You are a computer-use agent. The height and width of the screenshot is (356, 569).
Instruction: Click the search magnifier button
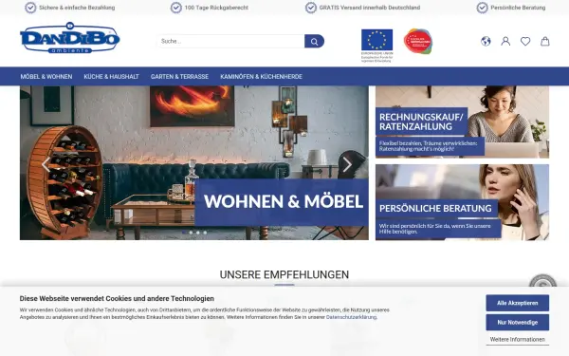pyautogui.click(x=314, y=42)
